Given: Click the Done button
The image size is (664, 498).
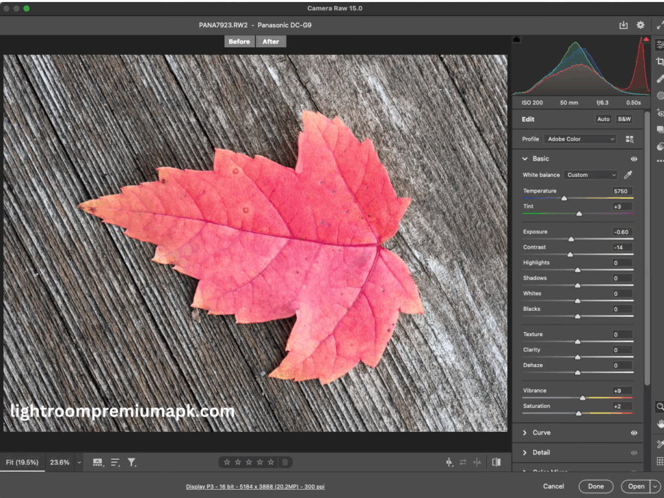Looking at the screenshot, I should [x=595, y=486].
